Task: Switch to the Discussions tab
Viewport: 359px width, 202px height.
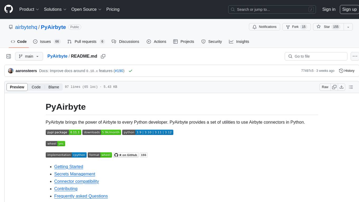Action: [x=125, y=42]
